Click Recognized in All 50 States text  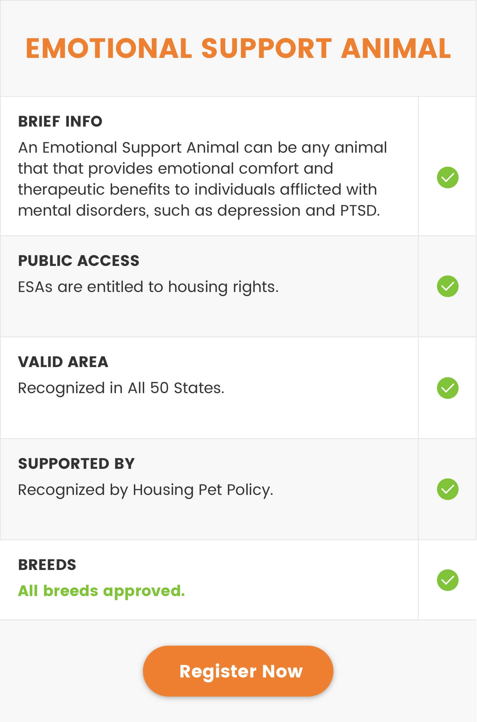121,388
